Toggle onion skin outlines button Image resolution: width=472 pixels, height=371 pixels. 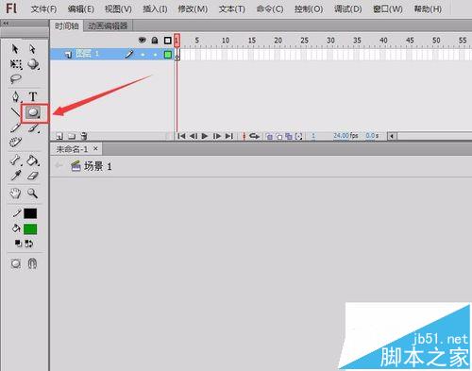(x=279, y=136)
